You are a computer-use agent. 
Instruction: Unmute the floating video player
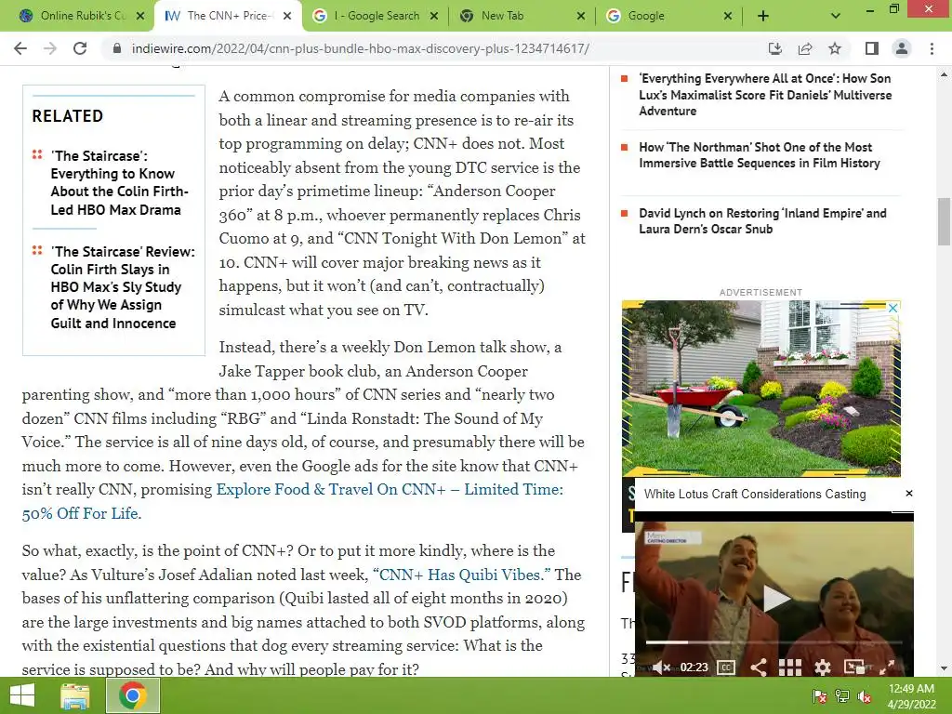coord(661,668)
